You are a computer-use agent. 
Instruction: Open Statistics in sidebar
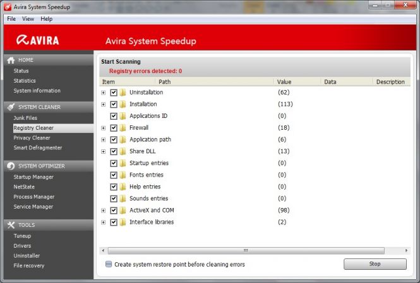click(25, 81)
